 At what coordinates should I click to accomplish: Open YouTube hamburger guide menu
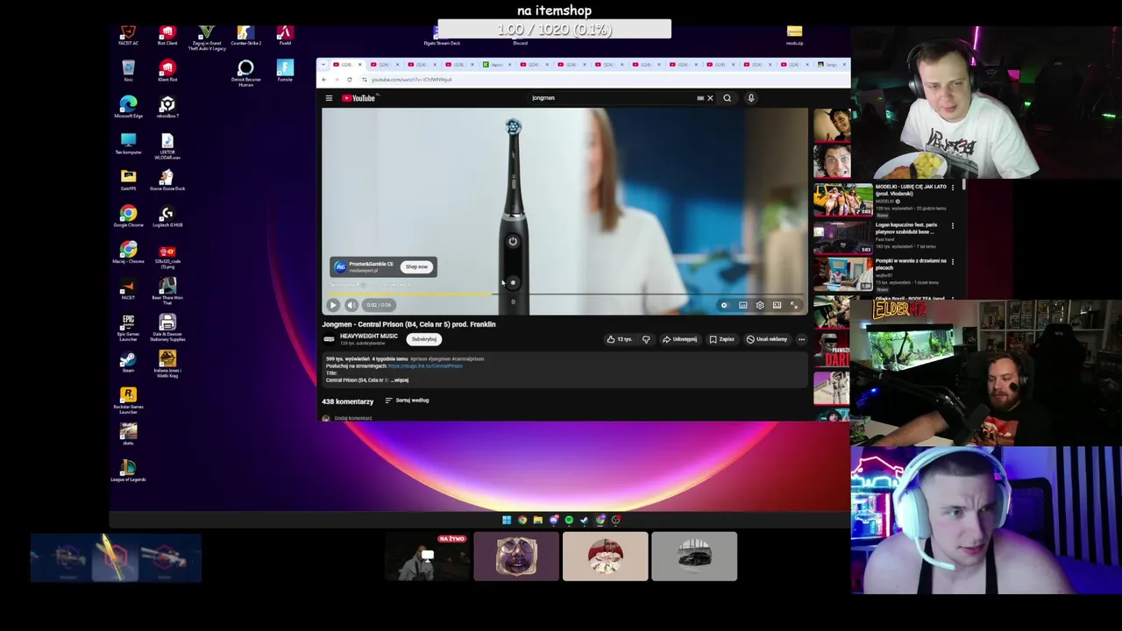coord(329,98)
